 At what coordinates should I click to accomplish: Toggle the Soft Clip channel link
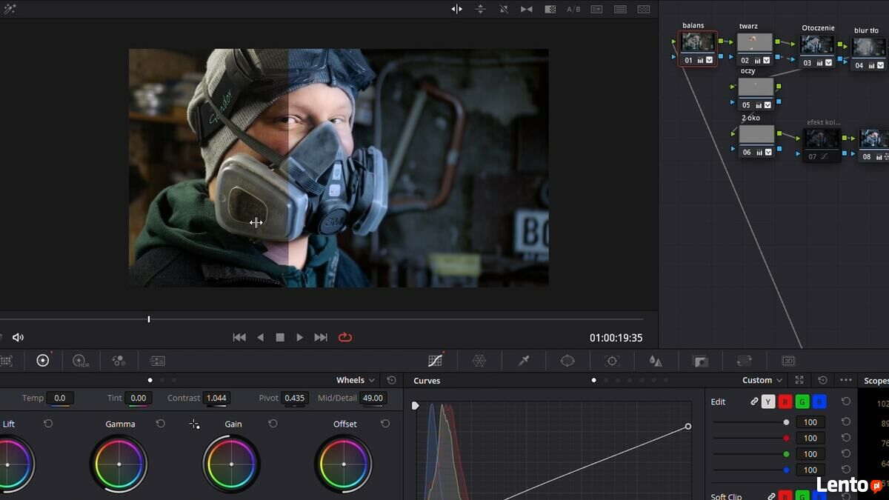click(x=771, y=496)
